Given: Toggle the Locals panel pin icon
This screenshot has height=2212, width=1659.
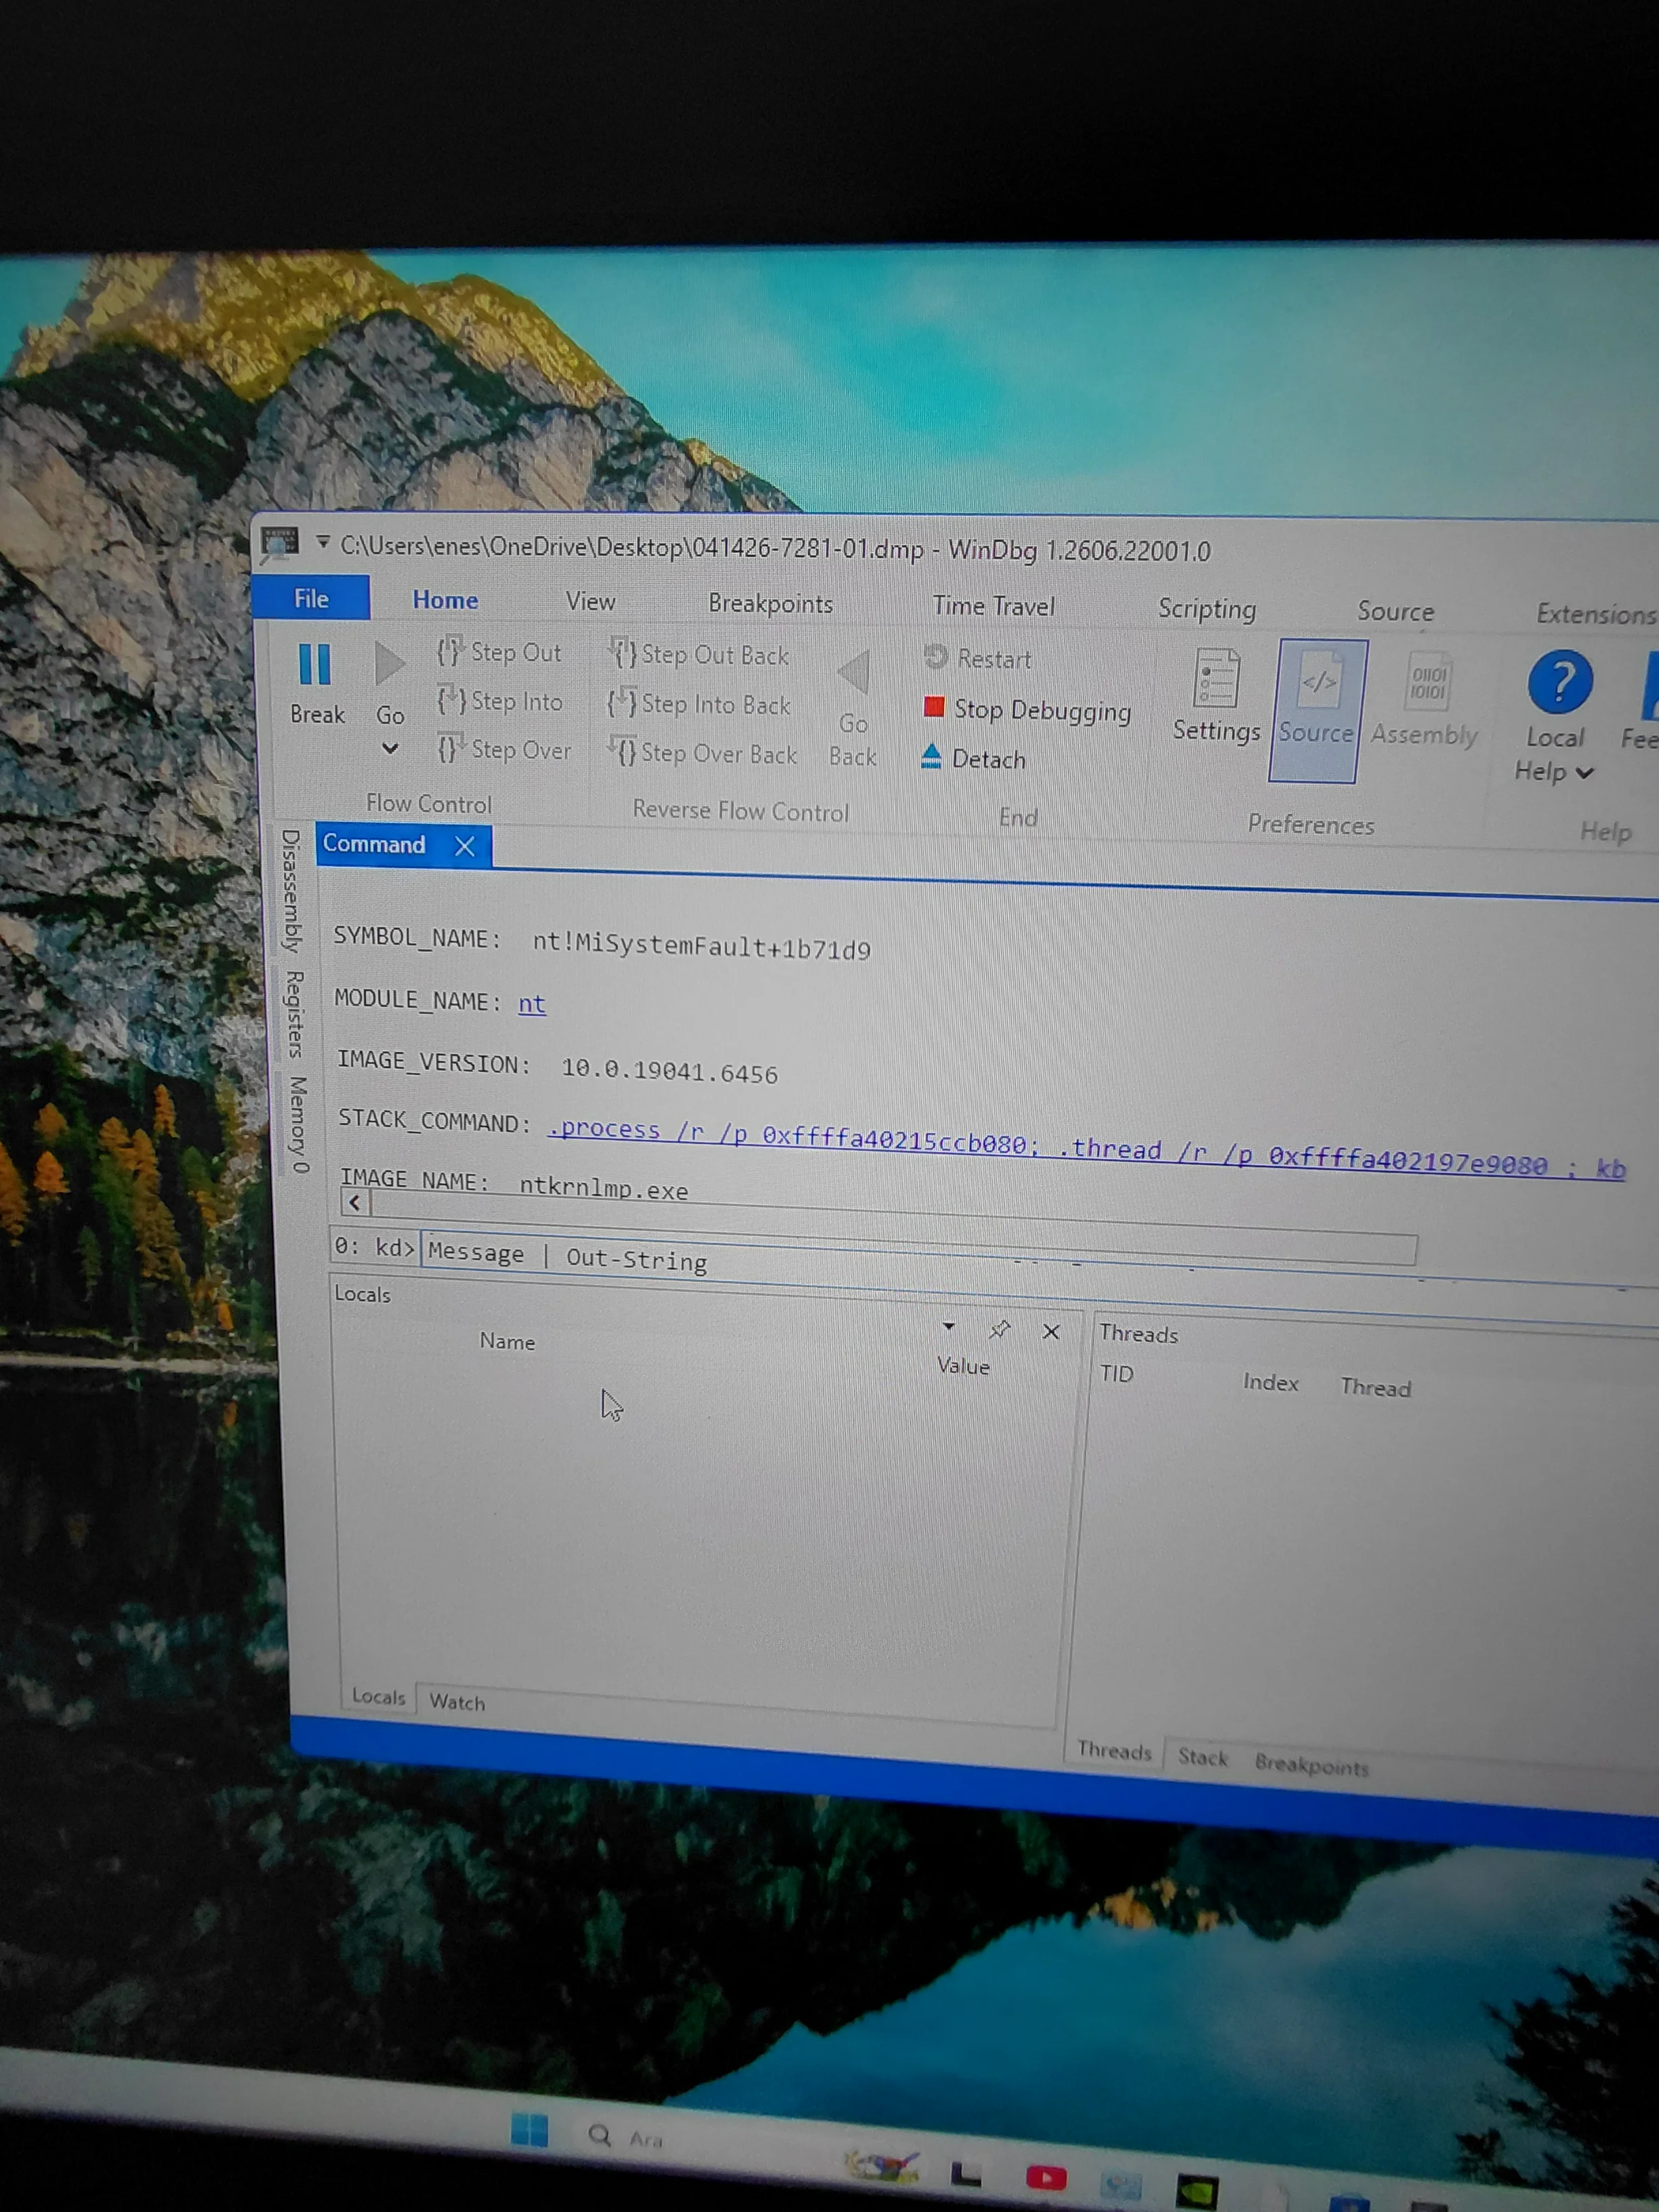Looking at the screenshot, I should [1000, 1329].
